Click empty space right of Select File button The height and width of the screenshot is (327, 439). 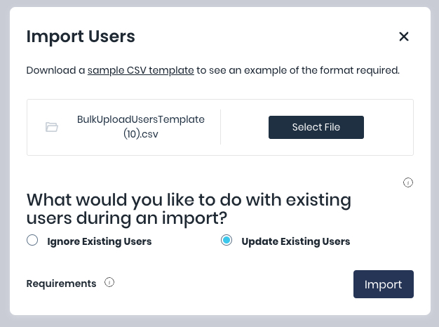pyautogui.click(x=389, y=127)
